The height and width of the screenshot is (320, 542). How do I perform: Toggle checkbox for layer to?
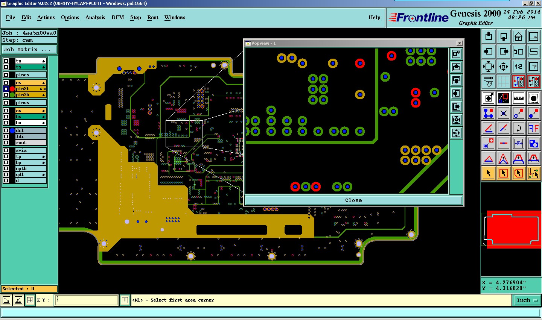pyautogui.click(x=6, y=61)
